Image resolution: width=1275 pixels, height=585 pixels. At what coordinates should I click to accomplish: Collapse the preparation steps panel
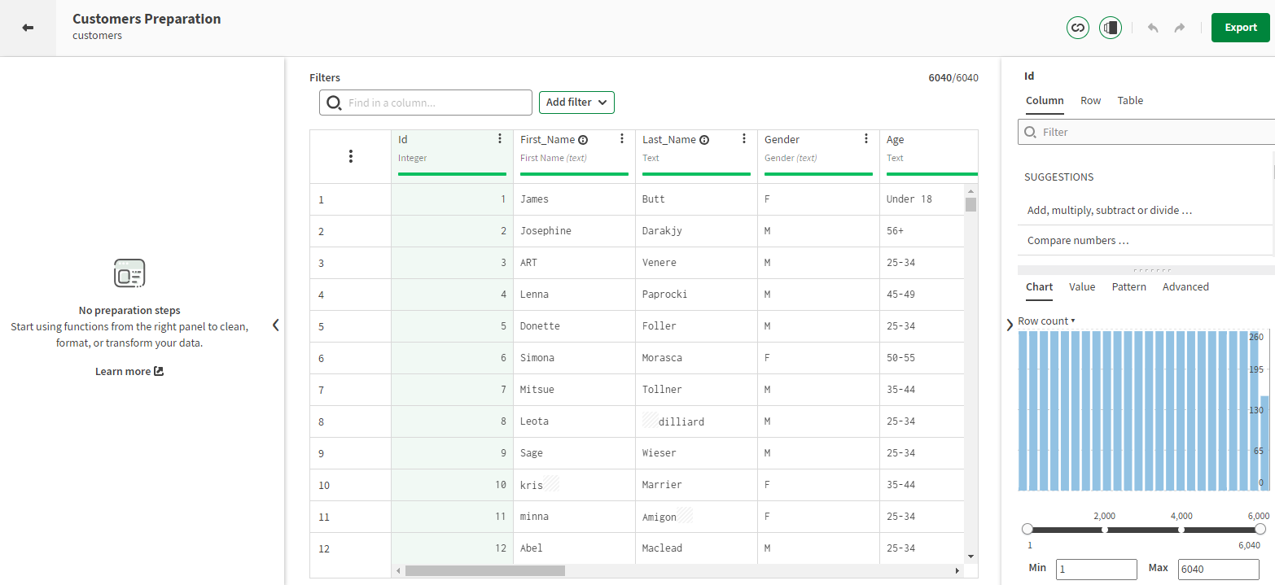pyautogui.click(x=275, y=325)
